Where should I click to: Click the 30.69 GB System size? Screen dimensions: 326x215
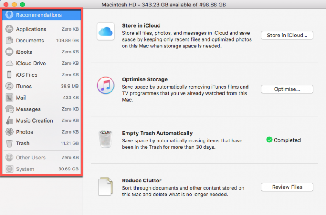68,169
